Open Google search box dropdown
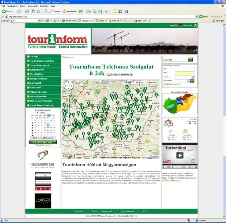 click(x=39, y=21)
